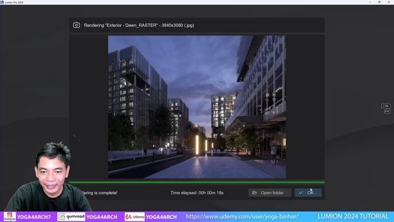Close the Lumion window
Screen dimensions: 394x222
[x=388, y=2]
